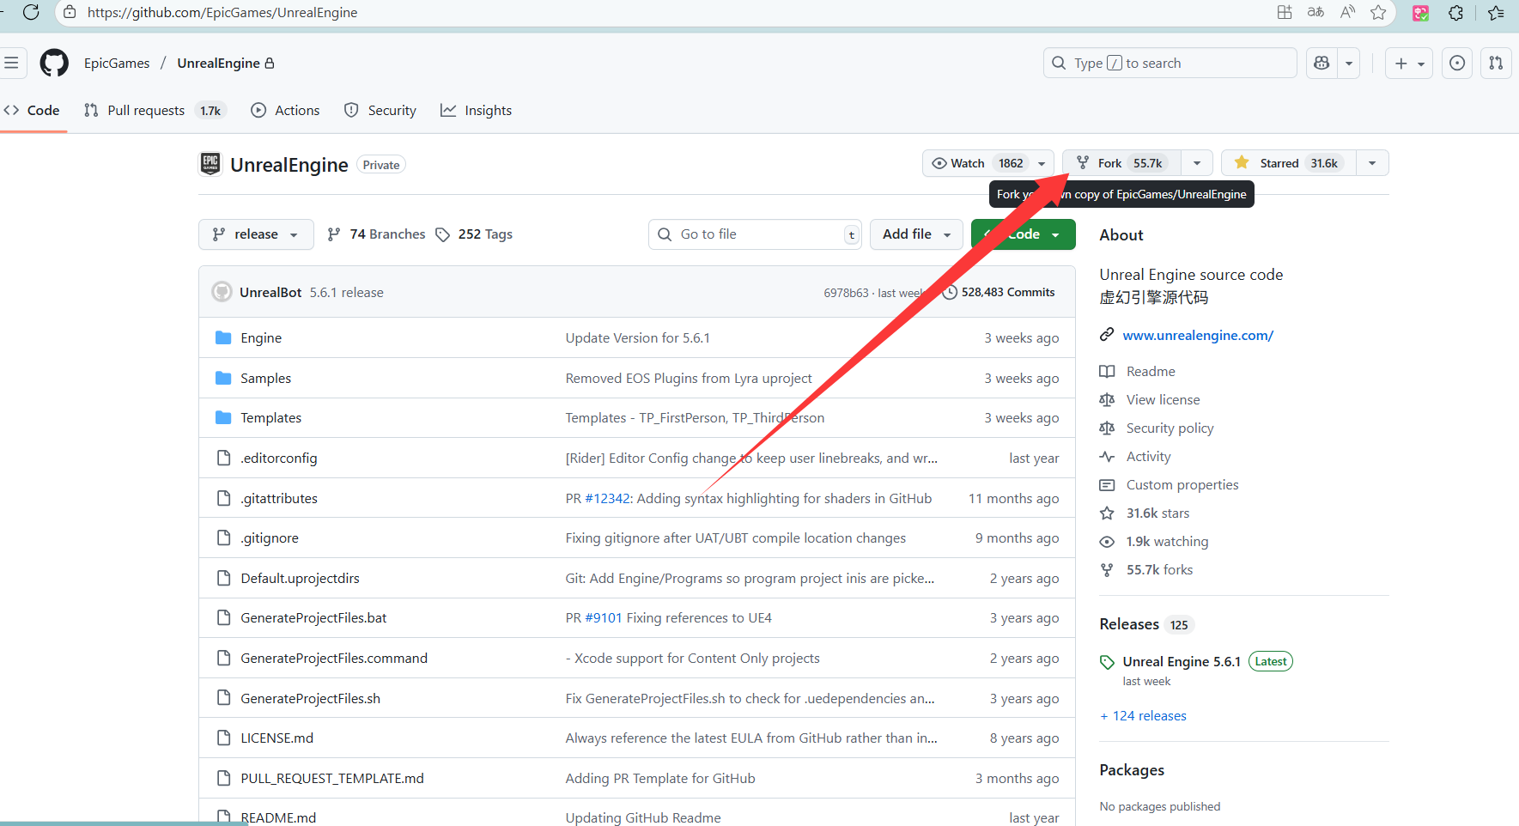Screen dimensions: 1519x826
Task: Switch to the Security tab
Action: [x=380, y=111]
